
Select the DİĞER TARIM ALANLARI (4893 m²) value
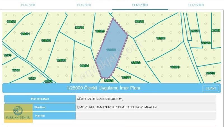pyautogui.click(x=100, y=99)
